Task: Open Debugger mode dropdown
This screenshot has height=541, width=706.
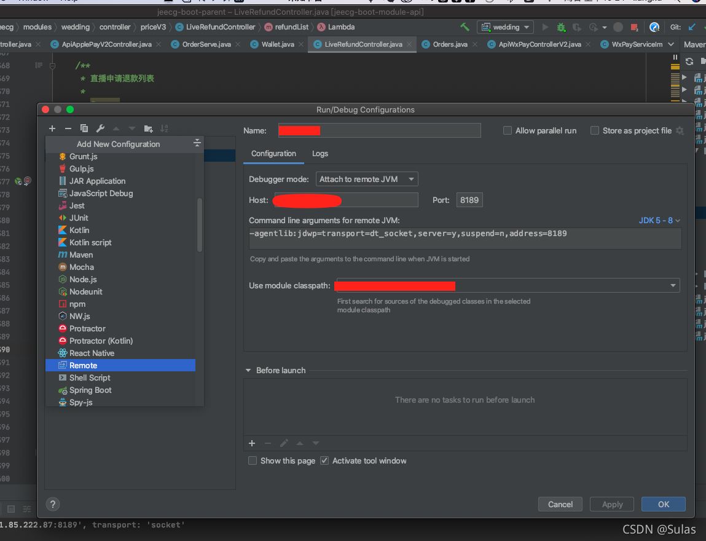Action: click(x=366, y=180)
